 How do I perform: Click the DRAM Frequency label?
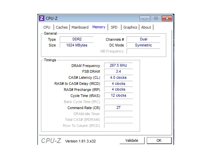click(86, 66)
